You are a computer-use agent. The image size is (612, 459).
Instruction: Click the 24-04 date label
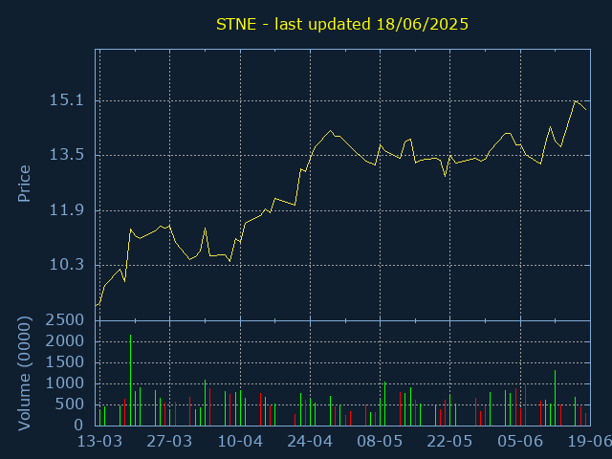310,442
